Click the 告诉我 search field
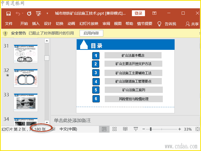Screen dimensions: 201x151 point(170,24)
